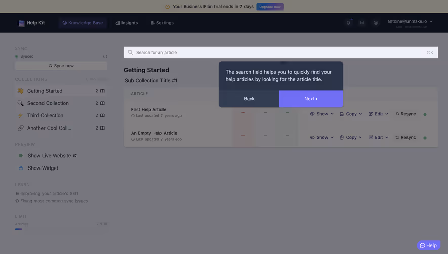Select Another Cool Coll... collection

coord(61,128)
